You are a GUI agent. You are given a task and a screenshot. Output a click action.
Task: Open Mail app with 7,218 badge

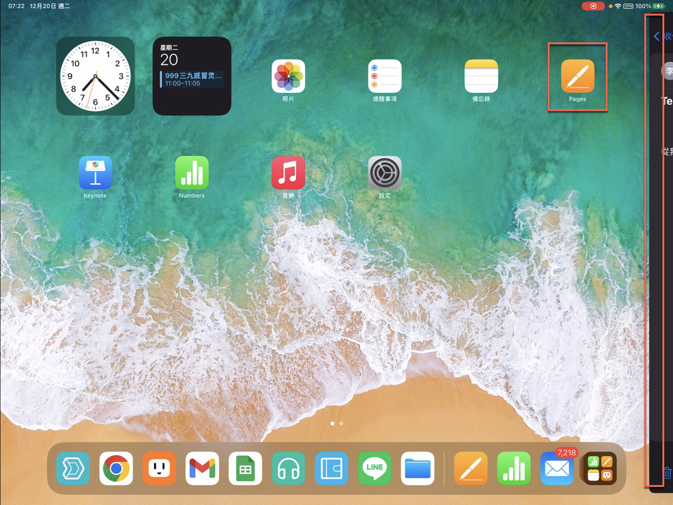tap(556, 469)
